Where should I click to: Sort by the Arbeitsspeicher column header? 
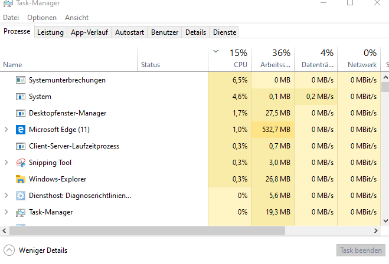(x=273, y=60)
